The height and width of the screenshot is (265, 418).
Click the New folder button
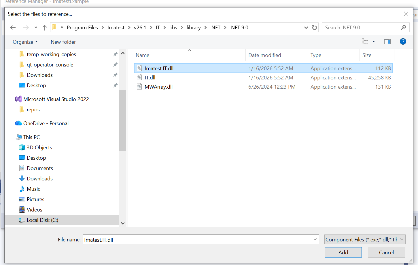(63, 42)
